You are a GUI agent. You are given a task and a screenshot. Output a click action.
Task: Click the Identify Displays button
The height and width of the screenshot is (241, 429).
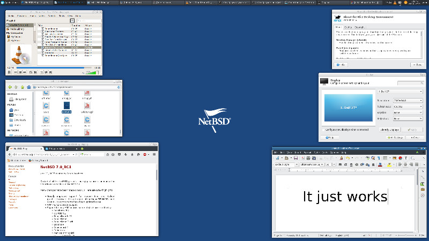[x=391, y=130]
